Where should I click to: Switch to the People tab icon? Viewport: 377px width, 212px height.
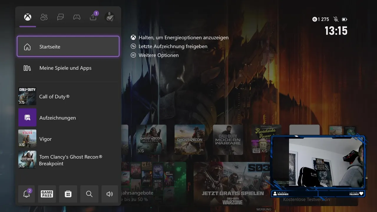point(44,17)
